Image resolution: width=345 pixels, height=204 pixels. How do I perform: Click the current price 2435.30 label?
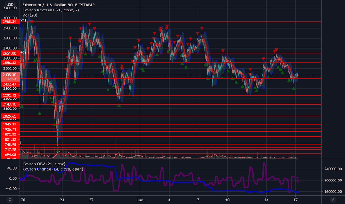(x=10, y=75)
